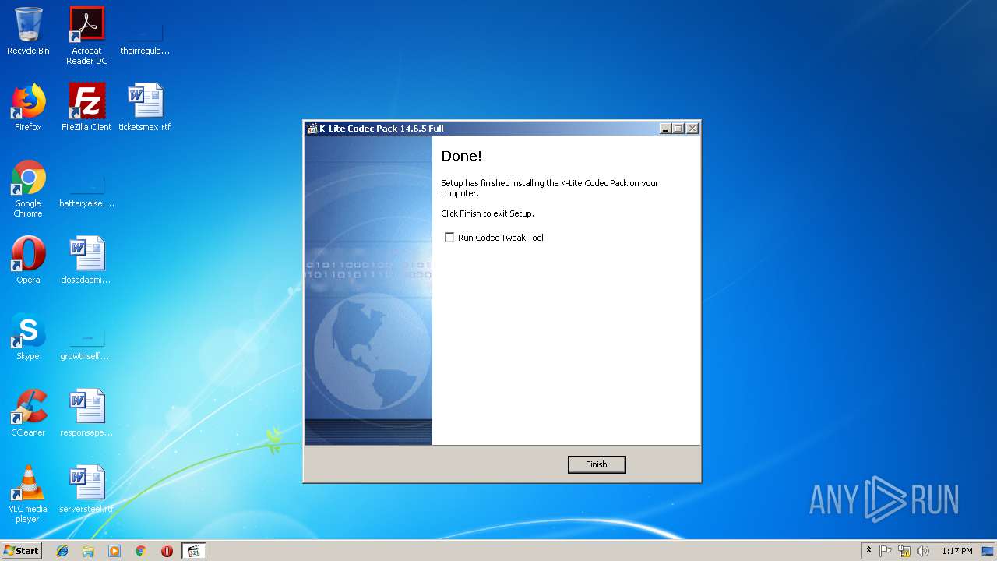Viewport: 997px width, 561px height.
Task: Select the batteryelse desktop file
Action: [86, 193]
